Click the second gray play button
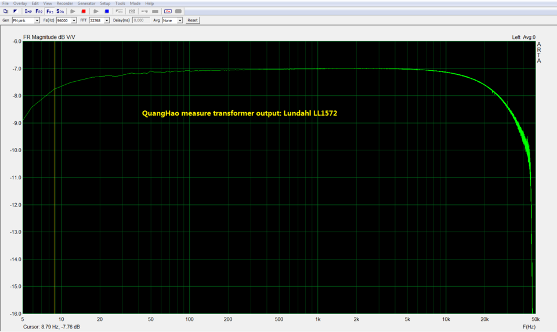Screen dimensions: 557x332 [96, 12]
